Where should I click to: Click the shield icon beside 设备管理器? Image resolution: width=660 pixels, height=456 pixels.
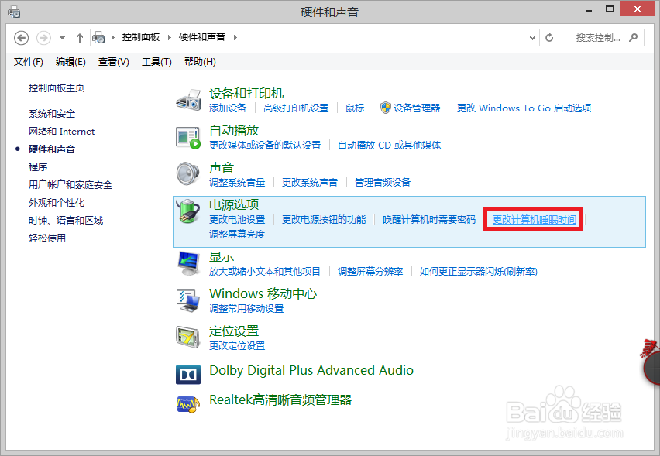coord(385,108)
